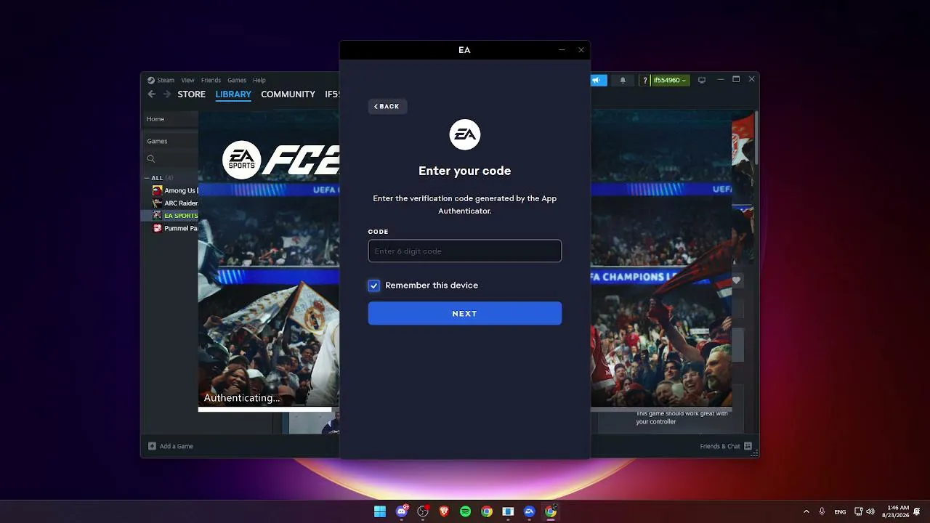
Task: Open the Friends menu in Steam
Action: coord(211,80)
